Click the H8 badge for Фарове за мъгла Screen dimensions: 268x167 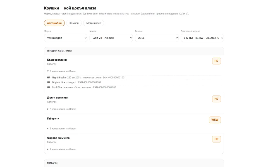point(216,139)
